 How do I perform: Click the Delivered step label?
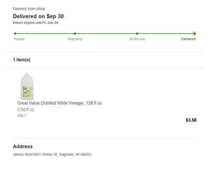click(188, 39)
